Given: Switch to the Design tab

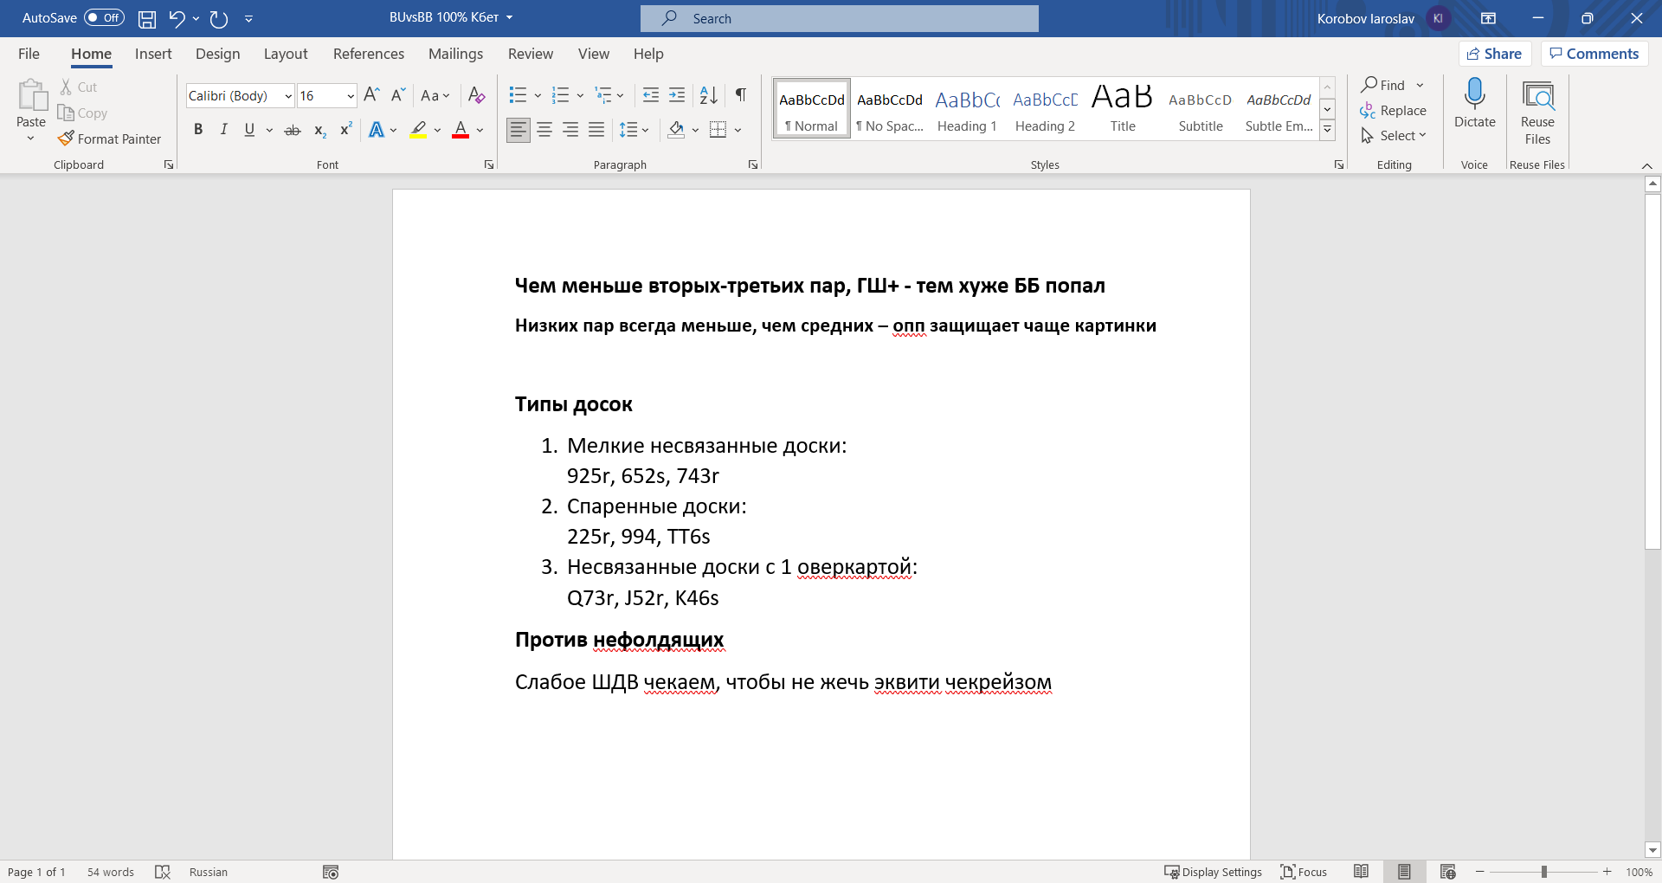Looking at the screenshot, I should [217, 54].
